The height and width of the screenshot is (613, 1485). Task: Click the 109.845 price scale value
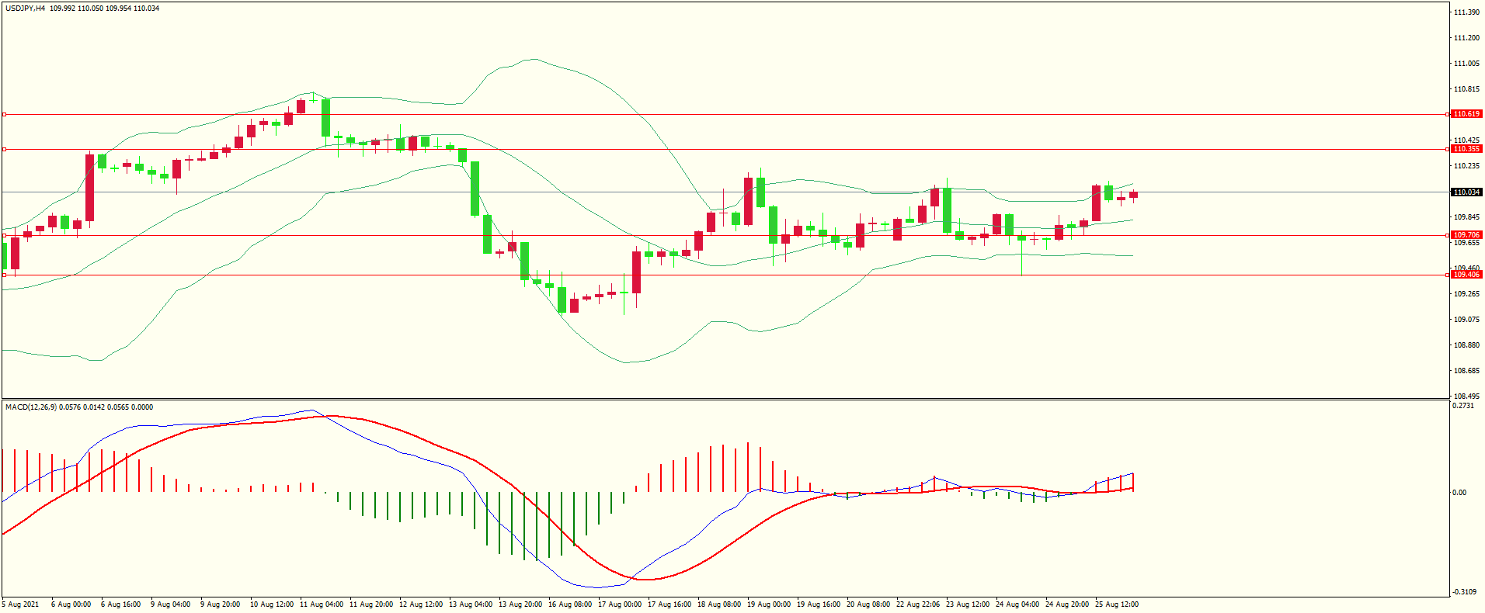click(x=1466, y=217)
